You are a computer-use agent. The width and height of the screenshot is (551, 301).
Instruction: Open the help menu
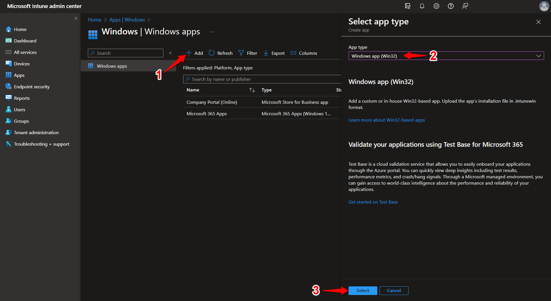(x=451, y=6)
